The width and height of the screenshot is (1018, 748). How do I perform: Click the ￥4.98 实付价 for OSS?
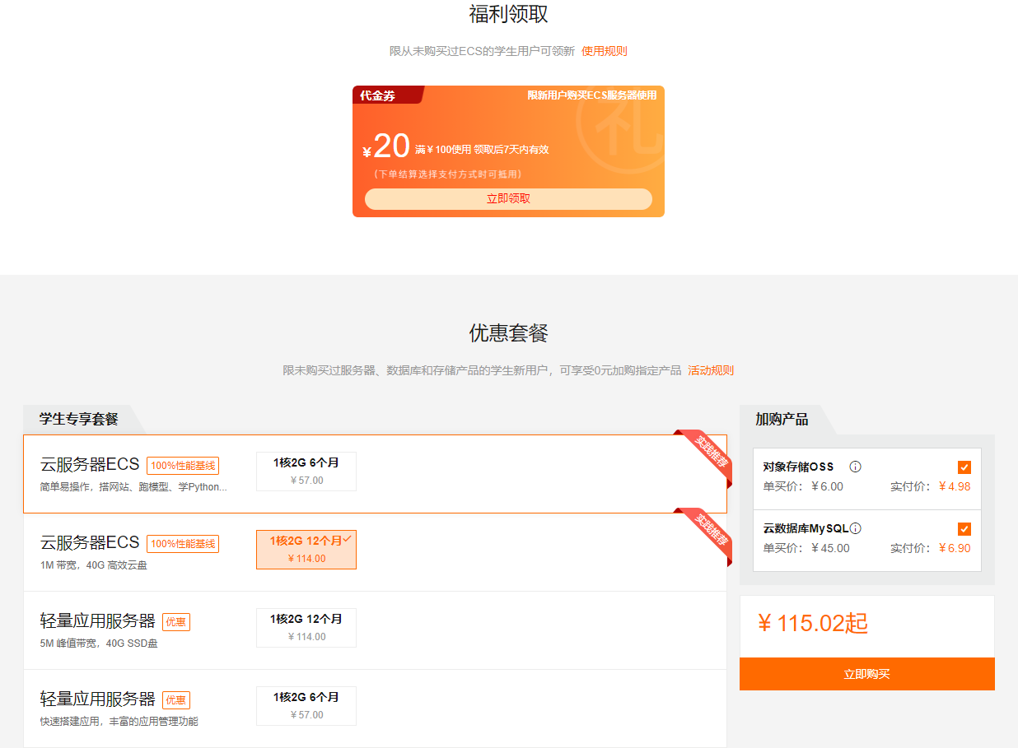(955, 486)
